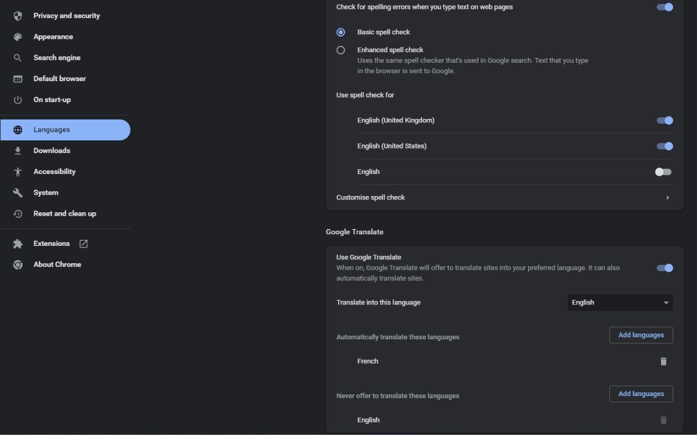Screen dimensions: 697x435
Task: Enable spell check for English
Action: (x=663, y=172)
